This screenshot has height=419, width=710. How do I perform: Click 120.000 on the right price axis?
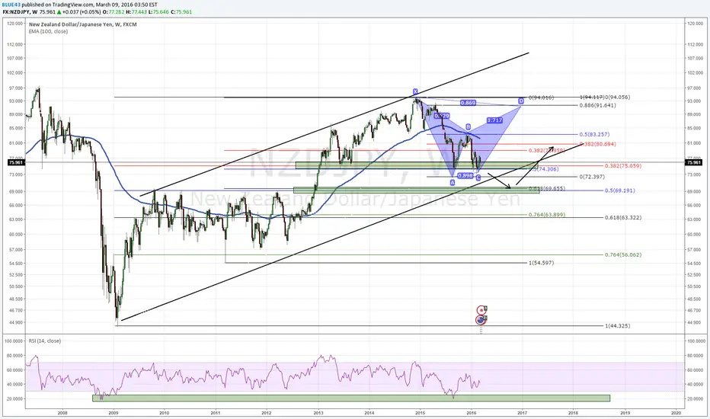coord(695,23)
